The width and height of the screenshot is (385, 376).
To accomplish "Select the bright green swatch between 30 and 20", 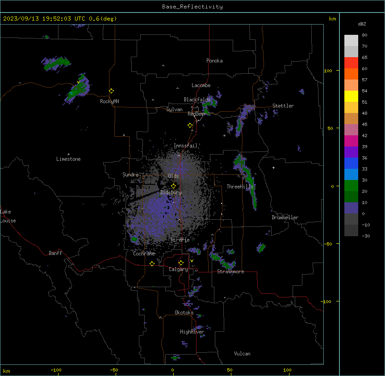I will pos(351,186).
